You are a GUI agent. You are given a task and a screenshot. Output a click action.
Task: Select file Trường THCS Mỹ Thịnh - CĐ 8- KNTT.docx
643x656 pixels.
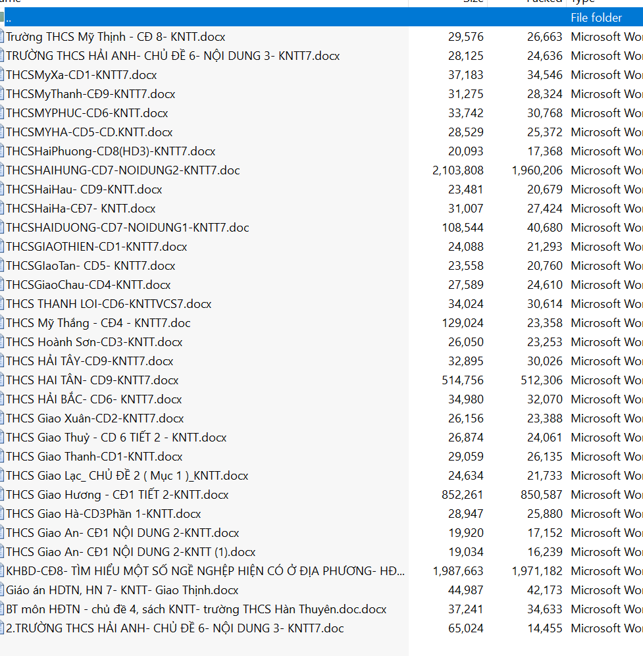pyautogui.click(x=115, y=37)
